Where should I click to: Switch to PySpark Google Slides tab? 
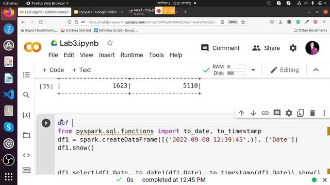pyautogui.click(x=98, y=12)
